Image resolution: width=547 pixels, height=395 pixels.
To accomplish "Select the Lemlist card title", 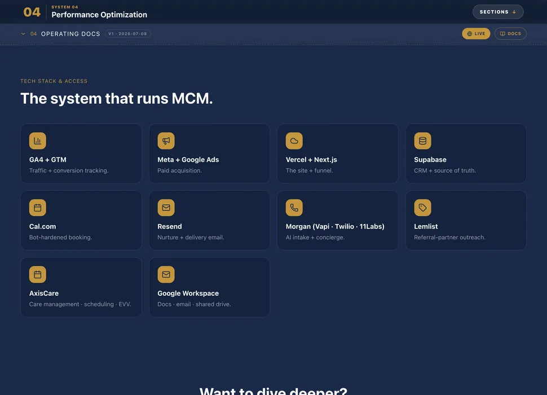I will click(x=426, y=226).
